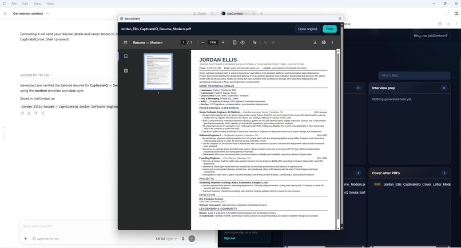
Task: Click the Interview prep panel heading
Action: (383, 88)
